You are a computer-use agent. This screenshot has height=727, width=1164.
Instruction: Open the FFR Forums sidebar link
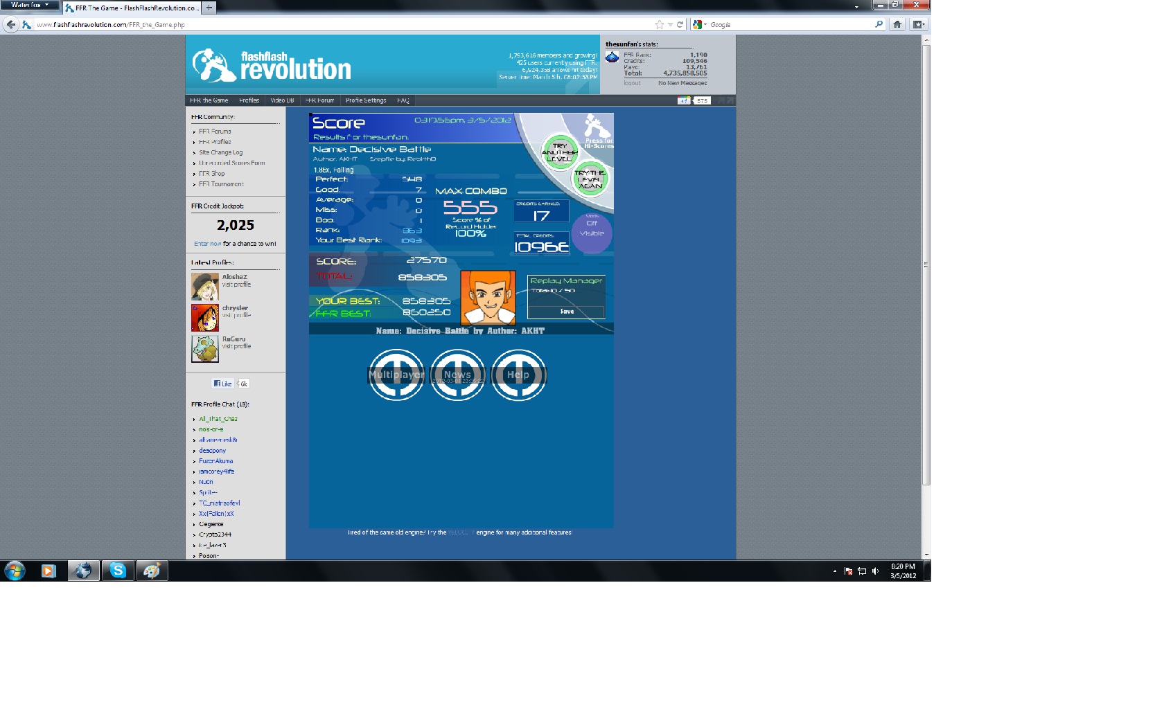coord(215,132)
